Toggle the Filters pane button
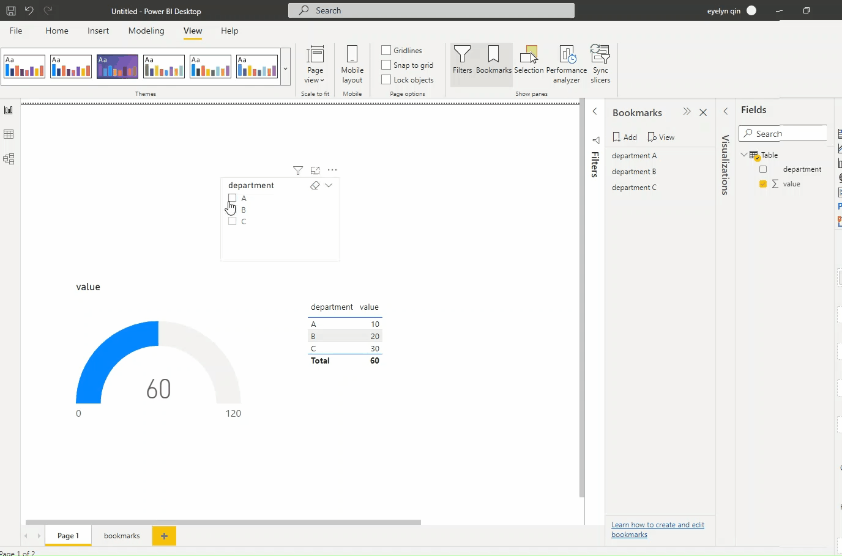The height and width of the screenshot is (556, 842). [x=463, y=60]
